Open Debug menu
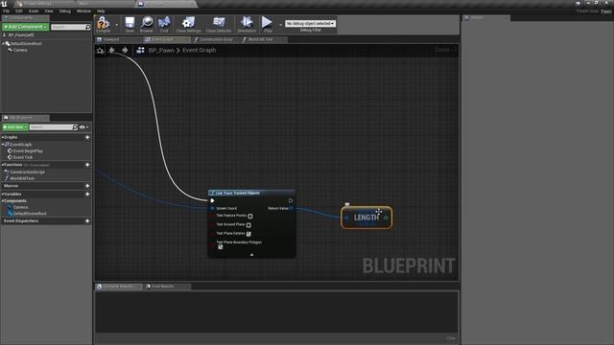614x345 pixels. tap(65, 11)
